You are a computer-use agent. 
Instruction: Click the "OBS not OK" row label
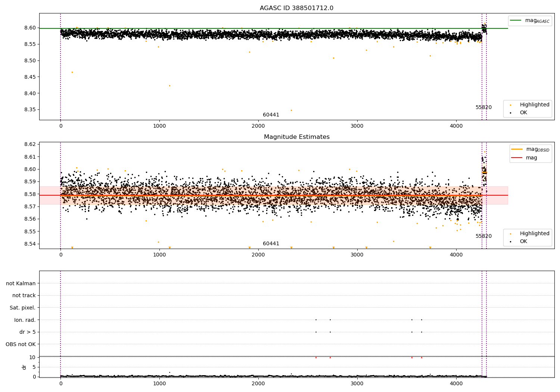coord(21,345)
